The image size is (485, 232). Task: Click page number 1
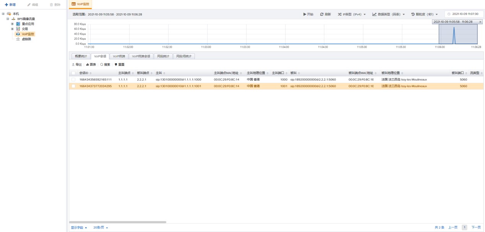click(464, 227)
